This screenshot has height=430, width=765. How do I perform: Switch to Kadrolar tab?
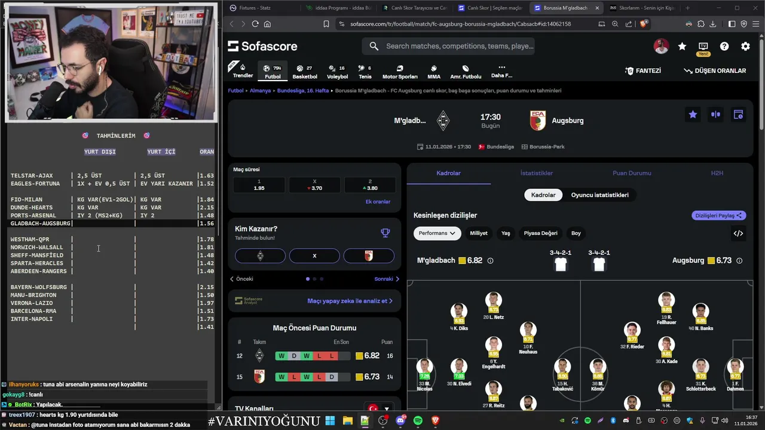click(448, 173)
